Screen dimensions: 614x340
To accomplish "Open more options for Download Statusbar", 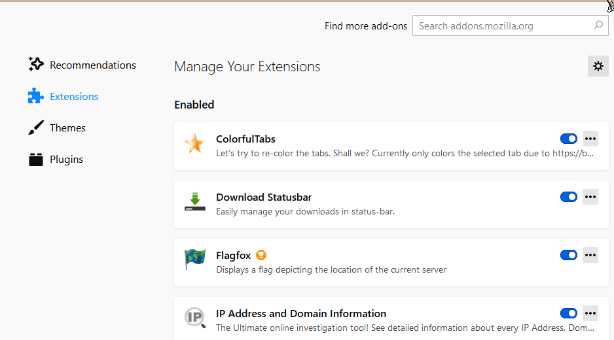I will (590, 197).
